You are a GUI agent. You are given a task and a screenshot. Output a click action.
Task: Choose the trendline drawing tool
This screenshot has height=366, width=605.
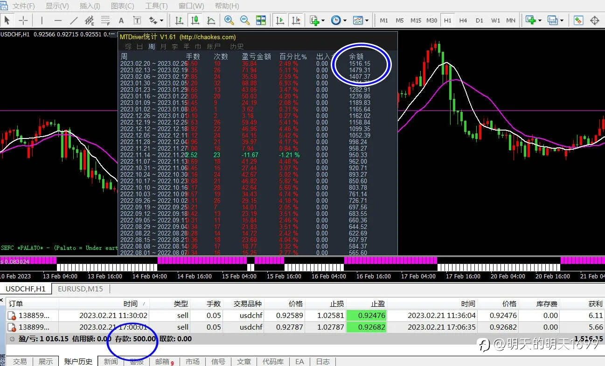(x=74, y=21)
